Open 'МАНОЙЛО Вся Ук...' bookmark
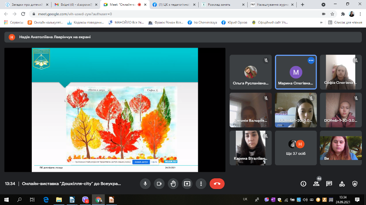Screen dimensions: 366x205 click(126, 23)
